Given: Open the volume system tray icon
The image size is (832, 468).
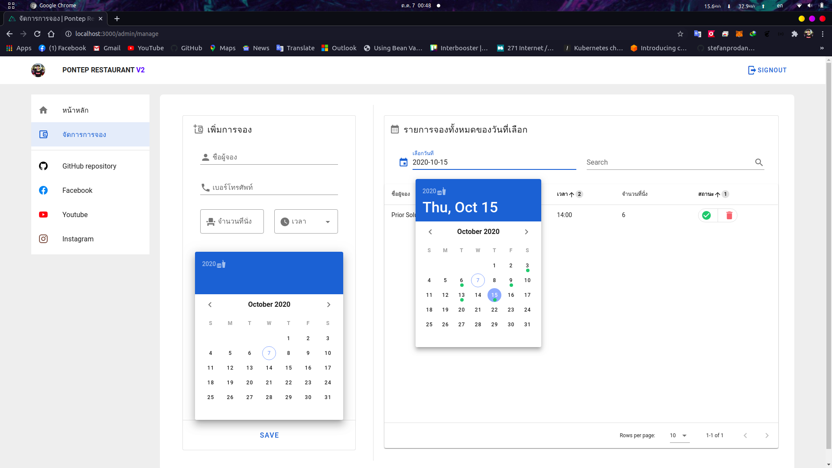Looking at the screenshot, I should coord(810,6).
